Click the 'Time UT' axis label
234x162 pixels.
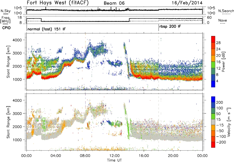[x=114, y=160]
